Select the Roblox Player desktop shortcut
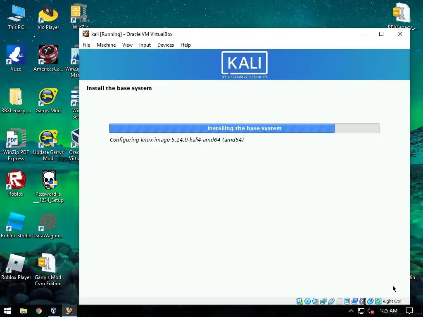 point(16,267)
